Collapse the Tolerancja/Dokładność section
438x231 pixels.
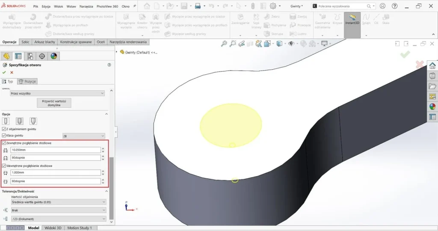point(107,191)
